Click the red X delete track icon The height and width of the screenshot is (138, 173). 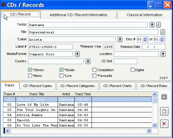164,124
